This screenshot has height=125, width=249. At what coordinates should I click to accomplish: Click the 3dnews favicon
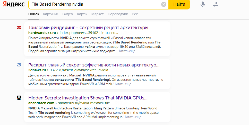(x=19, y=65)
